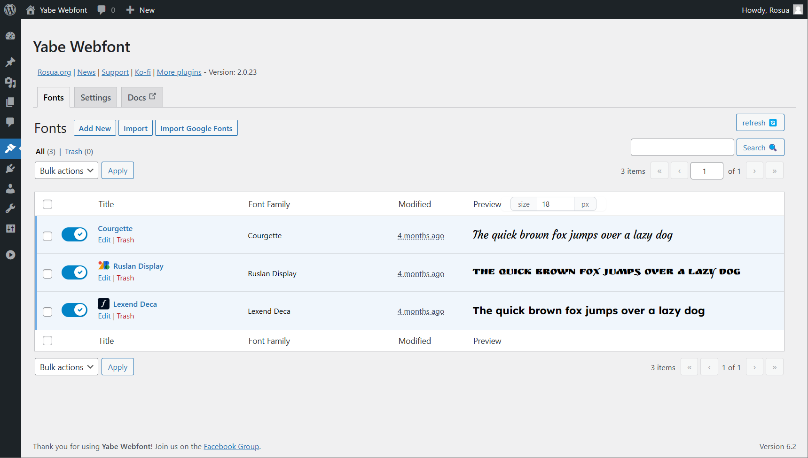Click the refresh button
The height and width of the screenshot is (458, 808).
point(760,123)
